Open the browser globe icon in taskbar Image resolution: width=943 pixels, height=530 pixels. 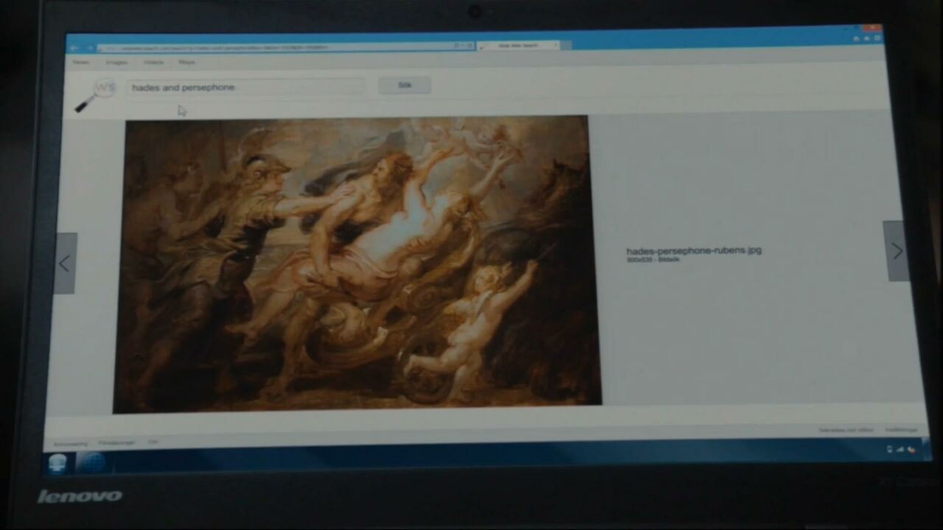[91, 463]
